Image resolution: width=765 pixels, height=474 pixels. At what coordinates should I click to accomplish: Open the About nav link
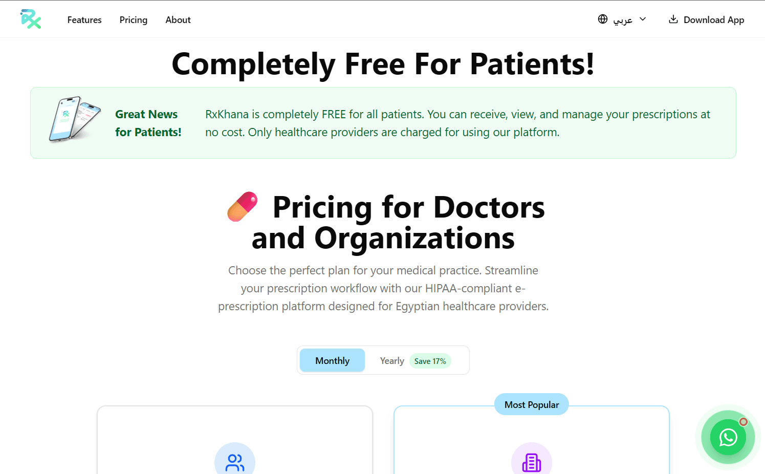(x=178, y=20)
